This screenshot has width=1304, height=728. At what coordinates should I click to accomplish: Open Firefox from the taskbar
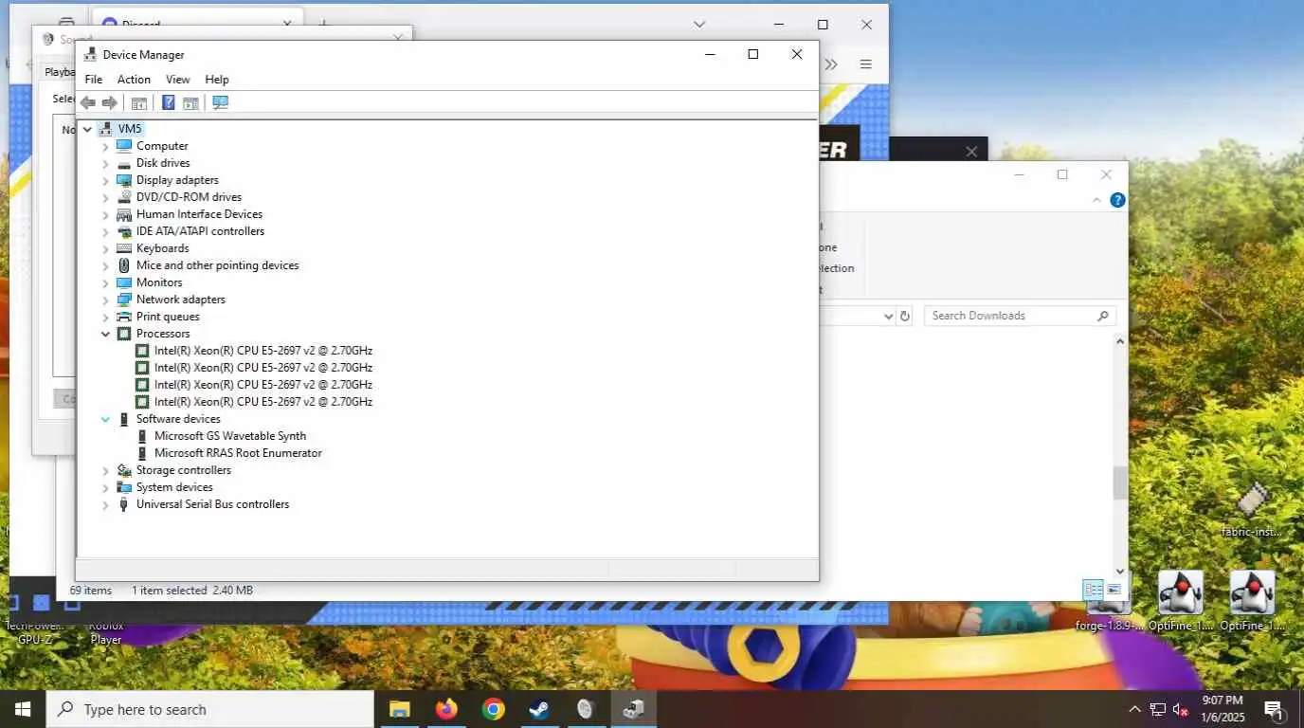coord(446,709)
